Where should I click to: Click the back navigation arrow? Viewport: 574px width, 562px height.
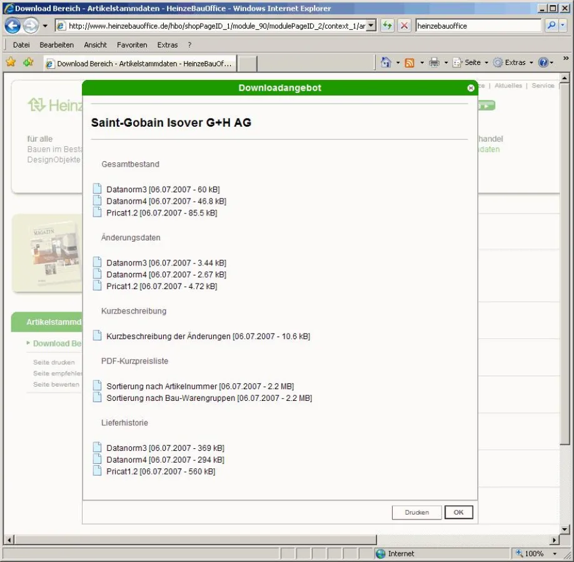pyautogui.click(x=13, y=26)
